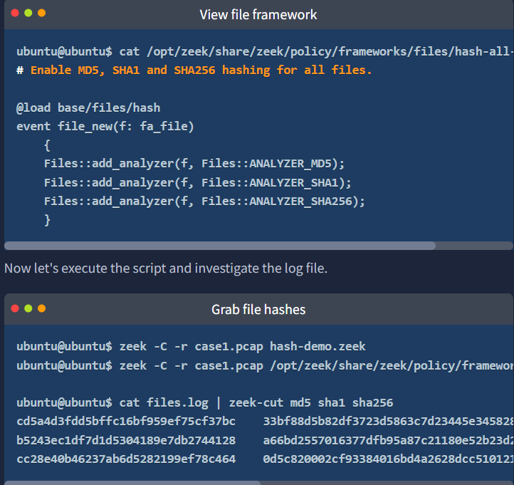
Task: Click red dot in View file framework window
Action: click(x=15, y=13)
